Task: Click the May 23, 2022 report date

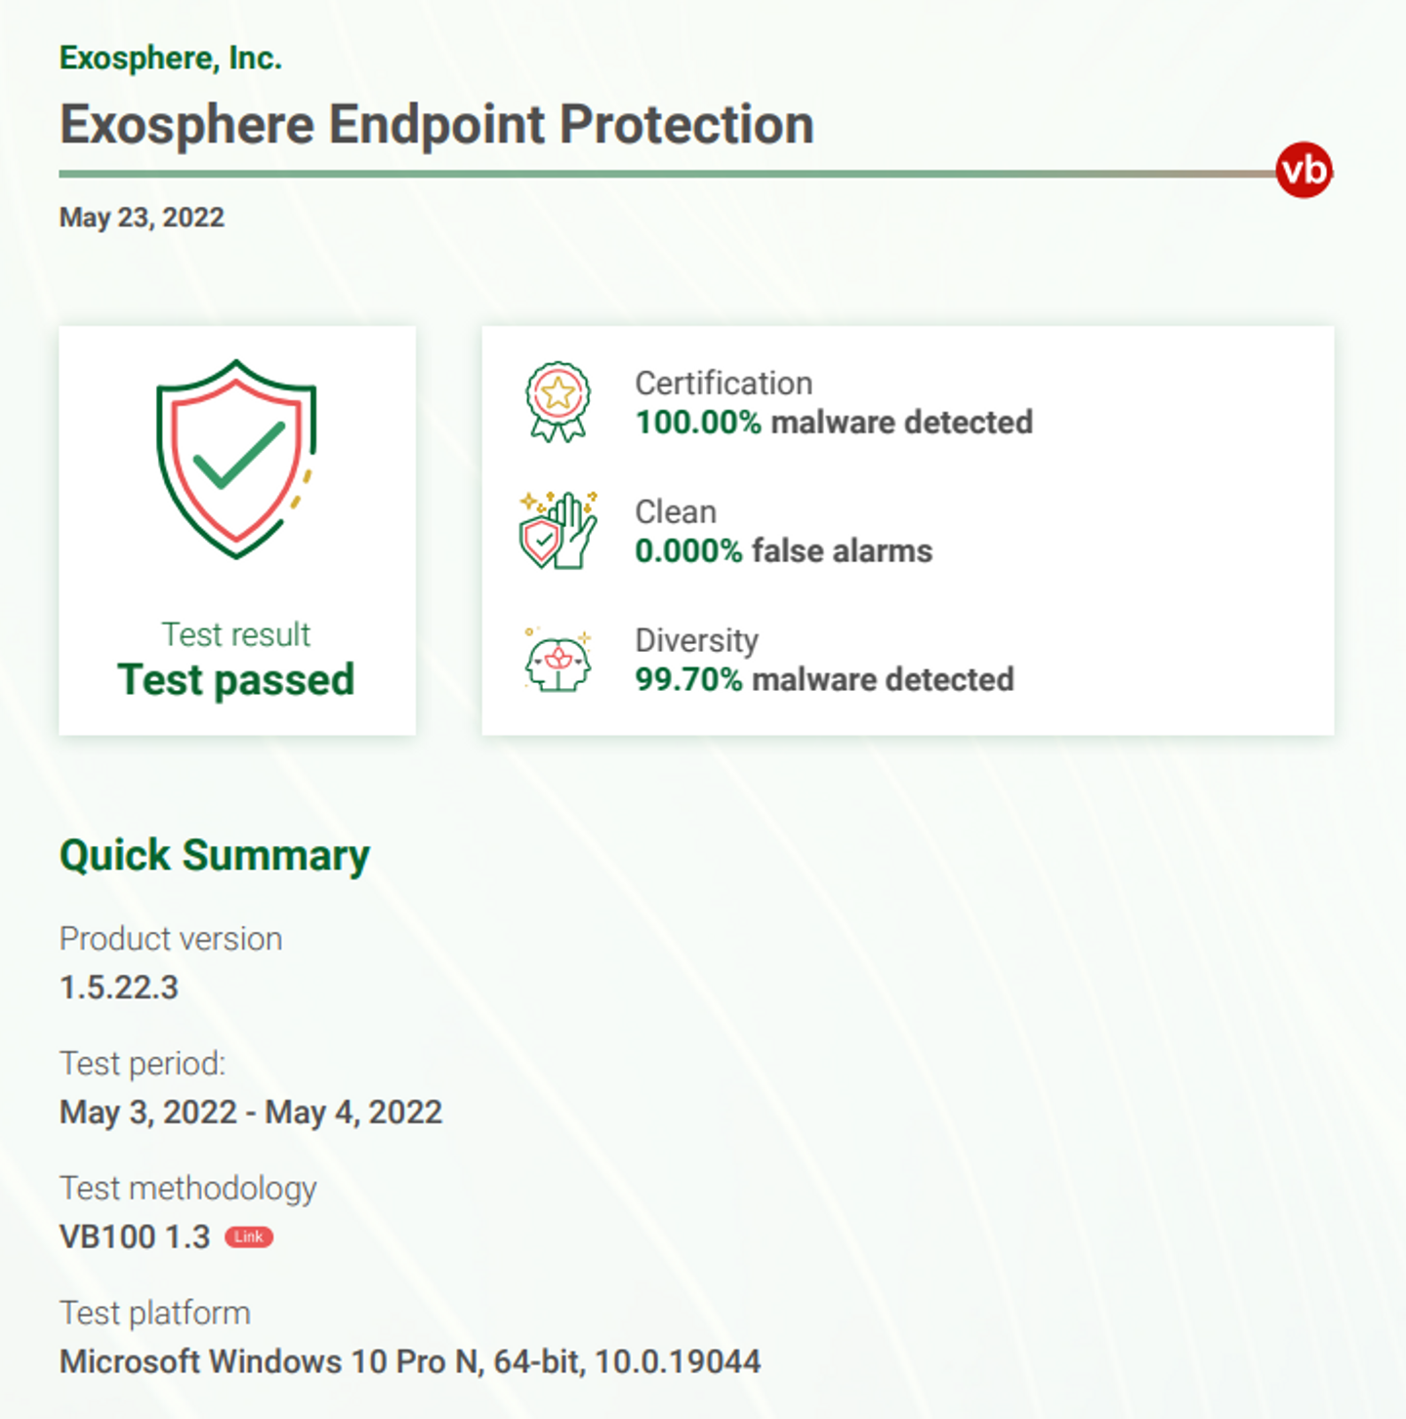Action: [x=142, y=217]
